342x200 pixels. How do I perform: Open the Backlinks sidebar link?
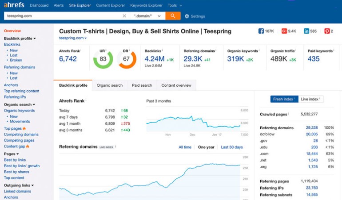point(12,44)
